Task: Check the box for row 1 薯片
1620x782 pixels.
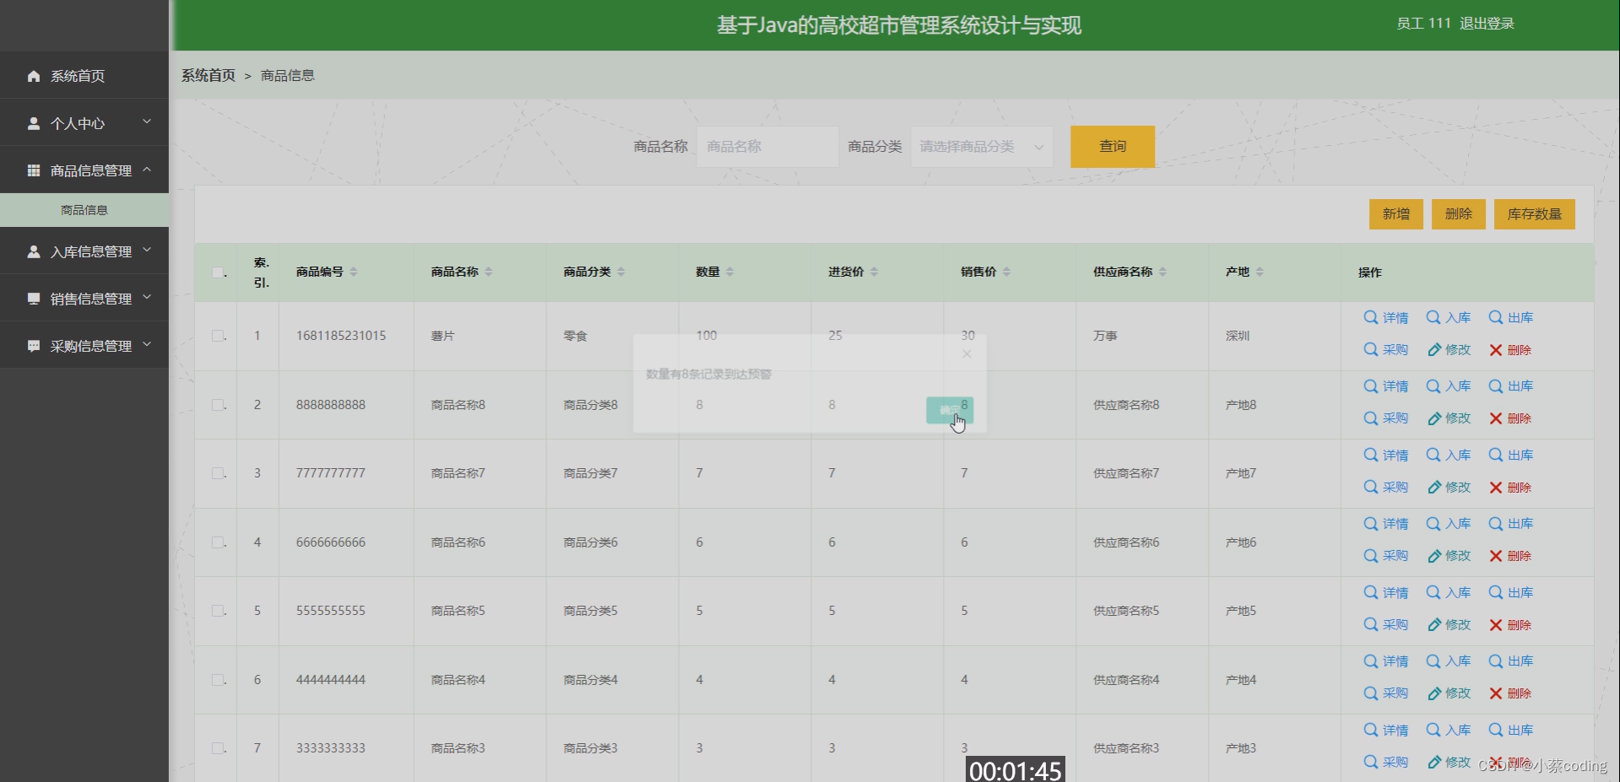Action: click(x=218, y=336)
